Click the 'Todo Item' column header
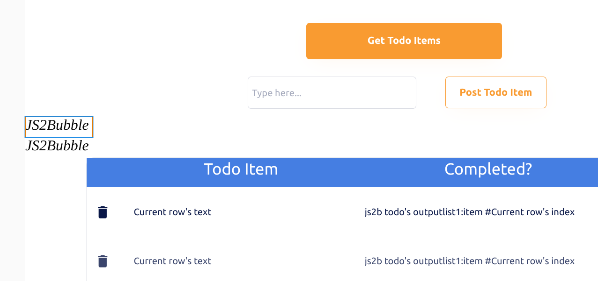Image resolution: width=598 pixels, height=281 pixels. pyautogui.click(x=241, y=169)
